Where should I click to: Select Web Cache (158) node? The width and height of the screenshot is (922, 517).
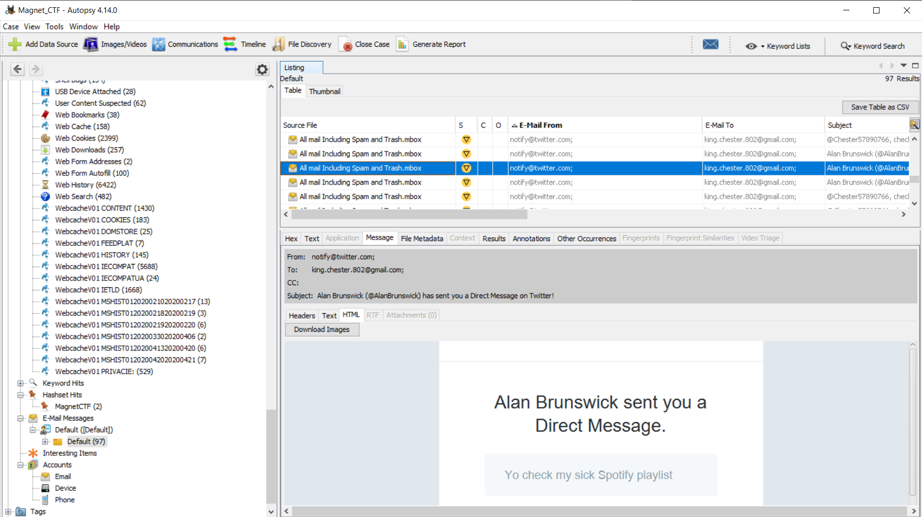point(82,127)
